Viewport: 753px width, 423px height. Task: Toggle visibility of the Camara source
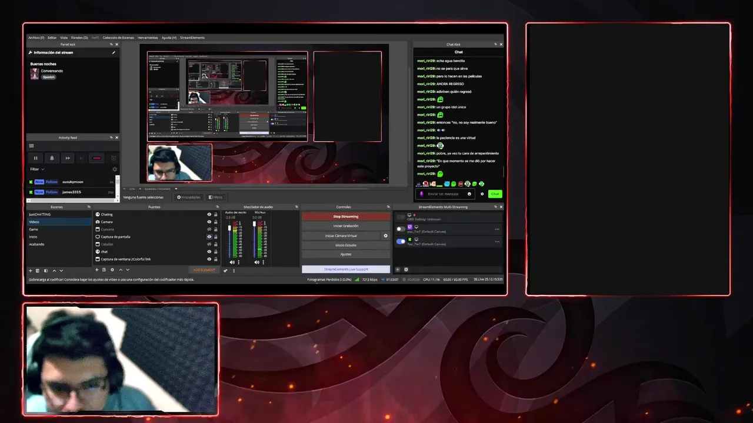(x=209, y=222)
